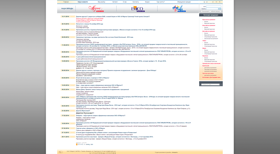This screenshot has width=280, height=154.
Task: Open the Мужской ассортимент category
Action: tap(209, 20)
